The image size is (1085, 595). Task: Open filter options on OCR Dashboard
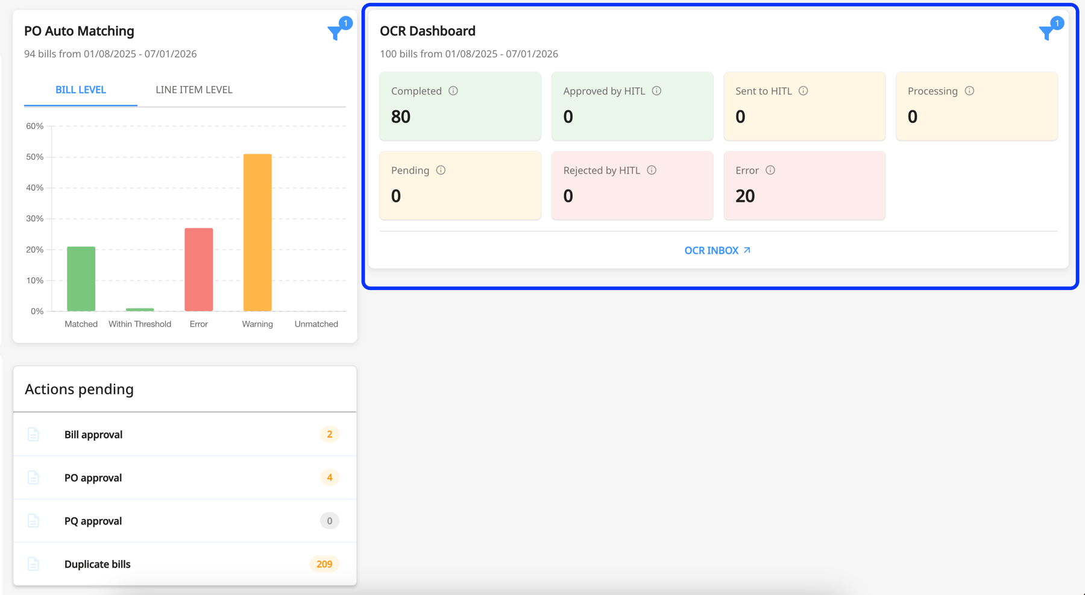(x=1046, y=33)
